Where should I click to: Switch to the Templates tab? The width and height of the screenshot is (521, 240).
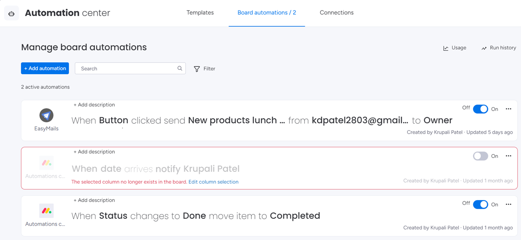pos(200,13)
